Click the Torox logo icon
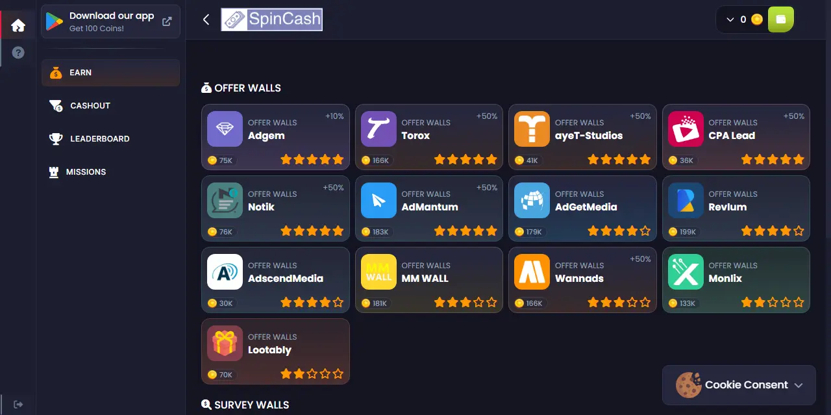This screenshot has width=831, height=415. 378,129
